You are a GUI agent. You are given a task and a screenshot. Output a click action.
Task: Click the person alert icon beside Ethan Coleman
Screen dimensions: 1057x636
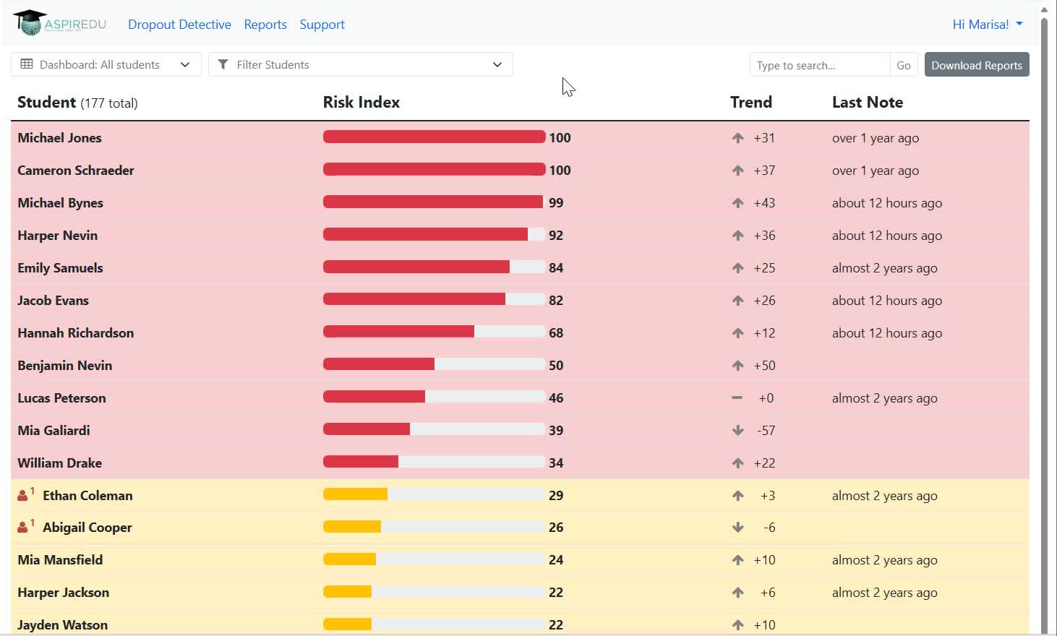[x=26, y=494]
